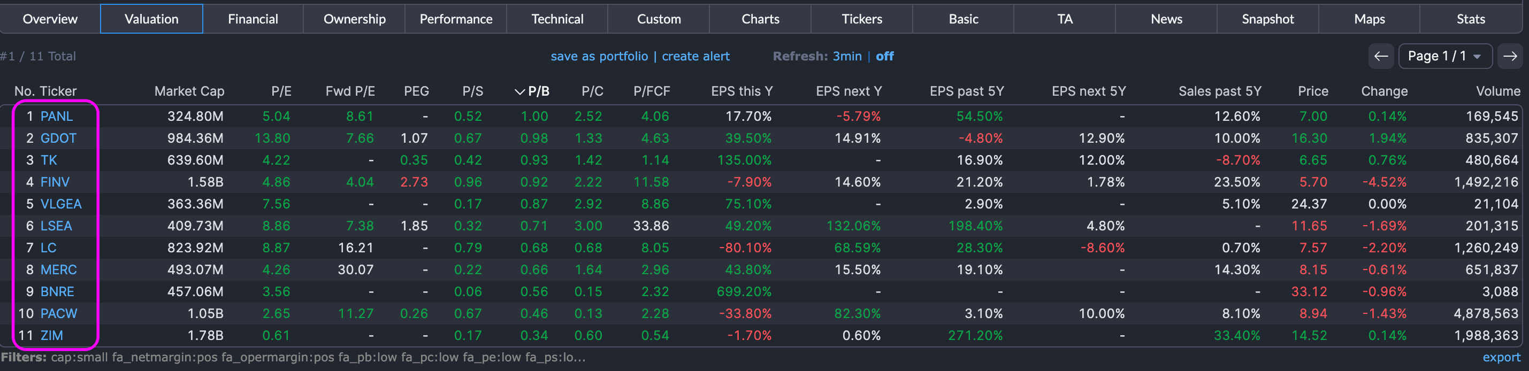Open BNRE ticker link

[x=57, y=291]
